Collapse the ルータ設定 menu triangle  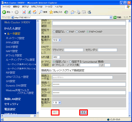(x=5, y=34)
